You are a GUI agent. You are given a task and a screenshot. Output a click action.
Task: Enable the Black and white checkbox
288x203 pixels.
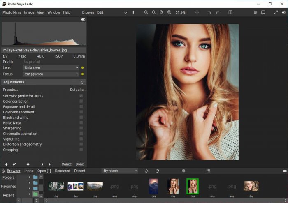pos(81,118)
